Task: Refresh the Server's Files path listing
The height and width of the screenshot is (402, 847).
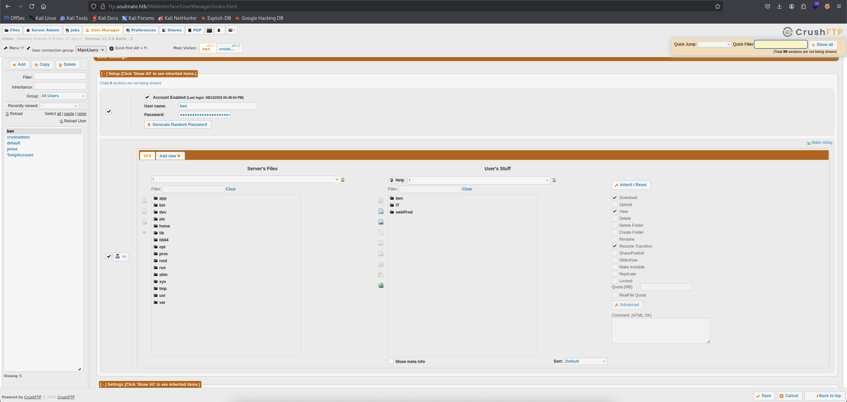Action: [343, 180]
